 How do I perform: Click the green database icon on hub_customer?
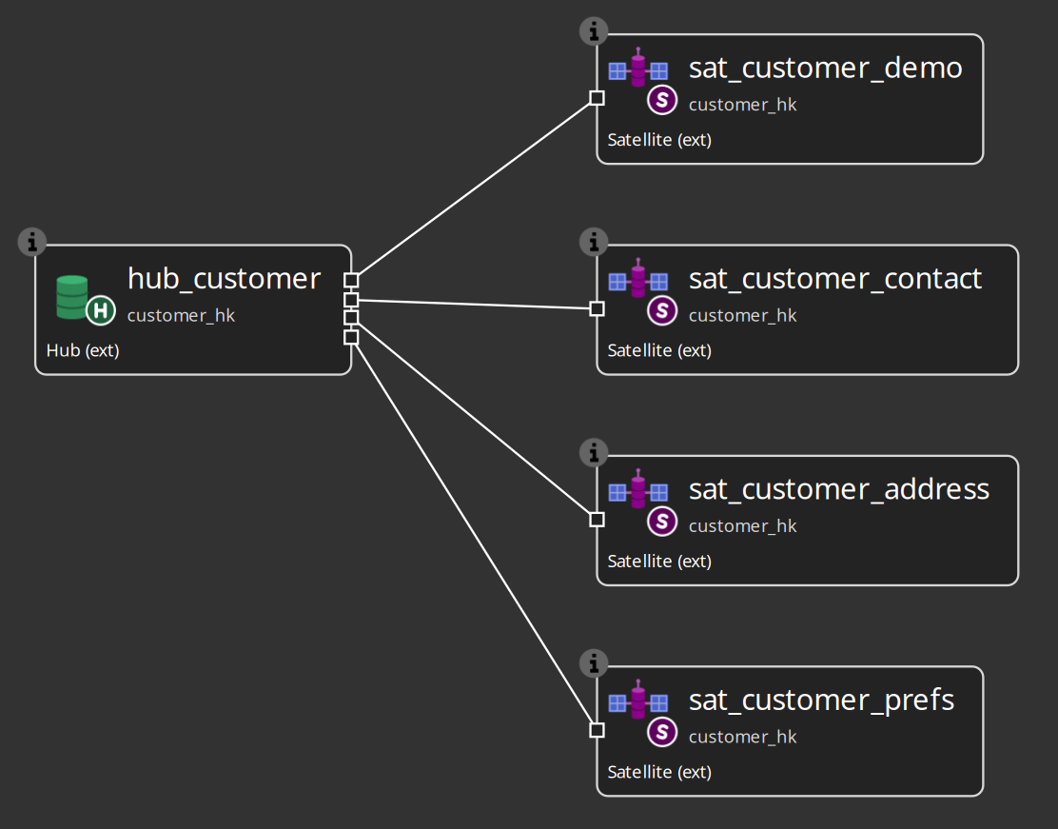point(71,297)
